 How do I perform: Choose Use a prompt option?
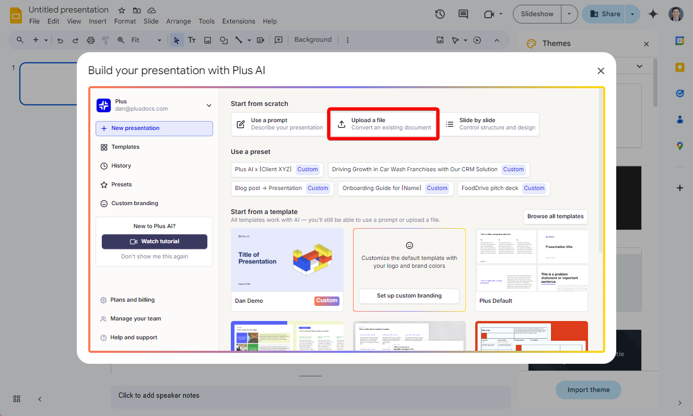click(x=279, y=124)
